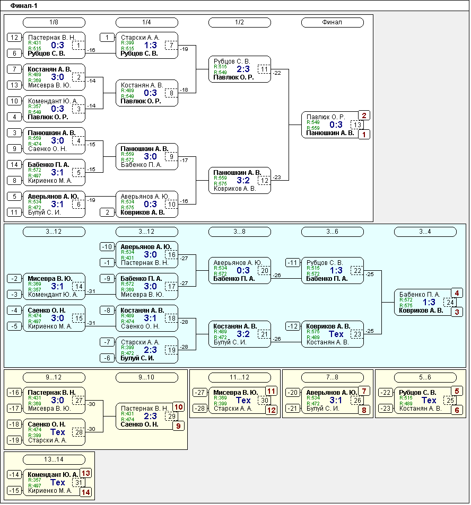Open the 5...6 round header
Viewport: 471px width, 505px height.
425,377
